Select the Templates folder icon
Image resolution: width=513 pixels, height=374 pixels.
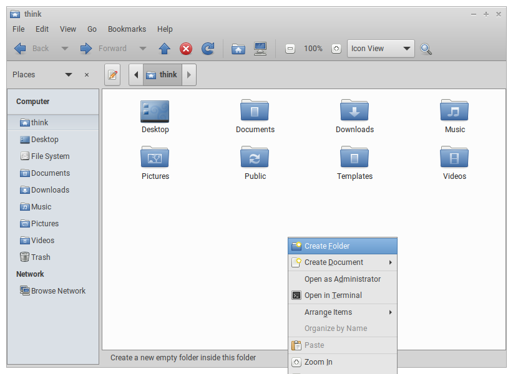coord(354,157)
